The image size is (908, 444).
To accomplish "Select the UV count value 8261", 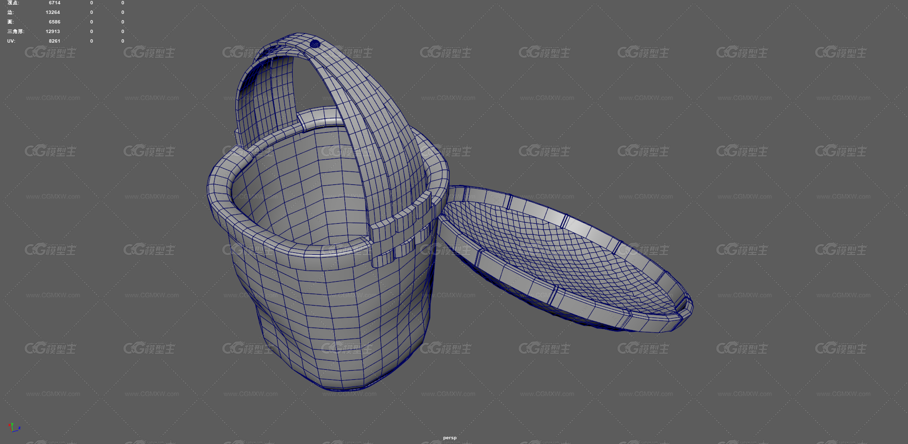I will coord(54,41).
